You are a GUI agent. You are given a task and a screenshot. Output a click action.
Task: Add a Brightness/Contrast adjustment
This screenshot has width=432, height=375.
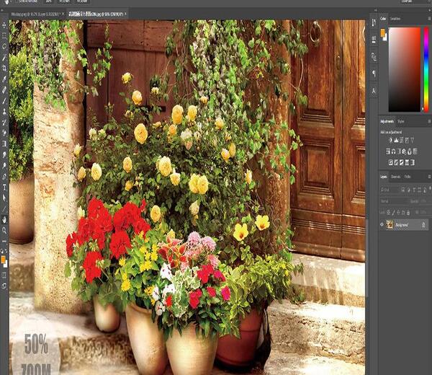[390, 140]
